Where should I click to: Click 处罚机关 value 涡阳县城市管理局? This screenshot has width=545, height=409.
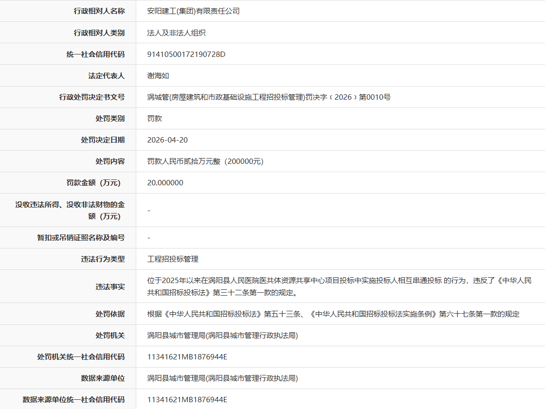click(222, 336)
